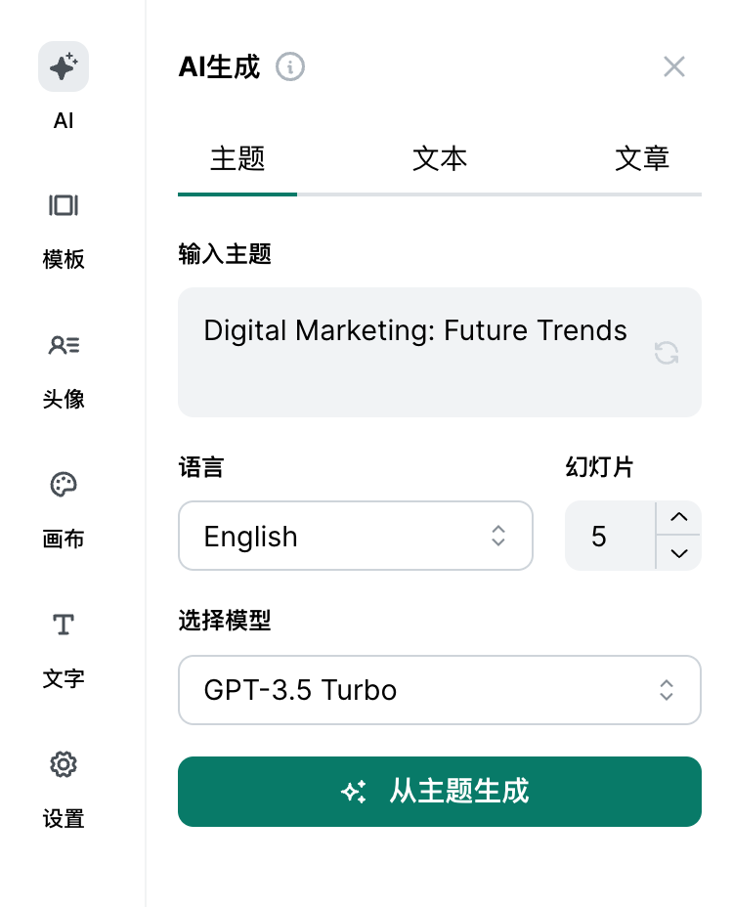Open the 模板 templates sidebar icon
The height and width of the screenshot is (907, 733).
[x=64, y=205]
